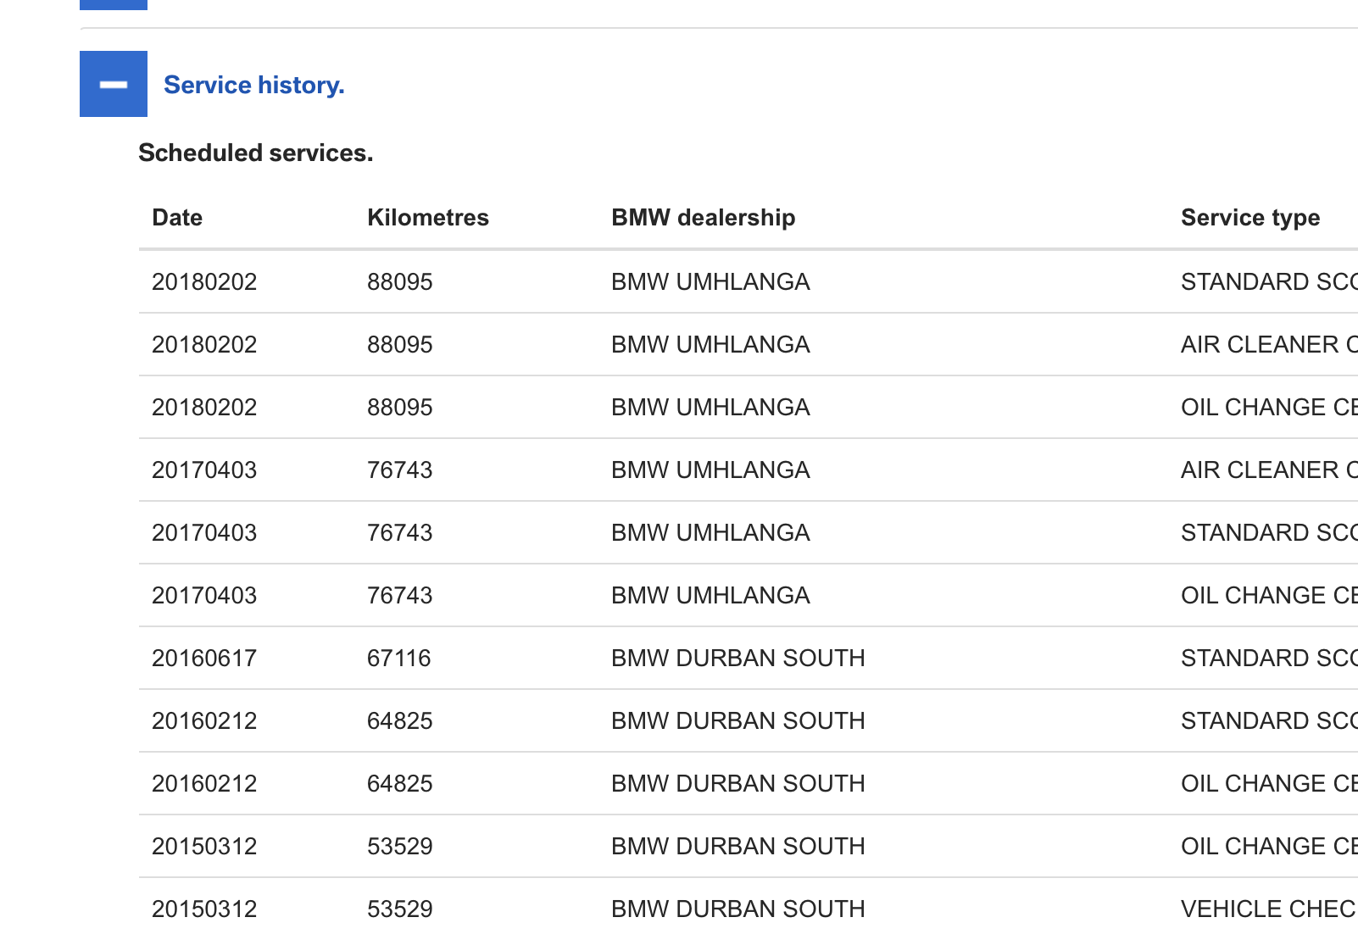Click the 20170403 STANDARD service entry
Viewport: 1358px width, 934px height.
[204, 532]
